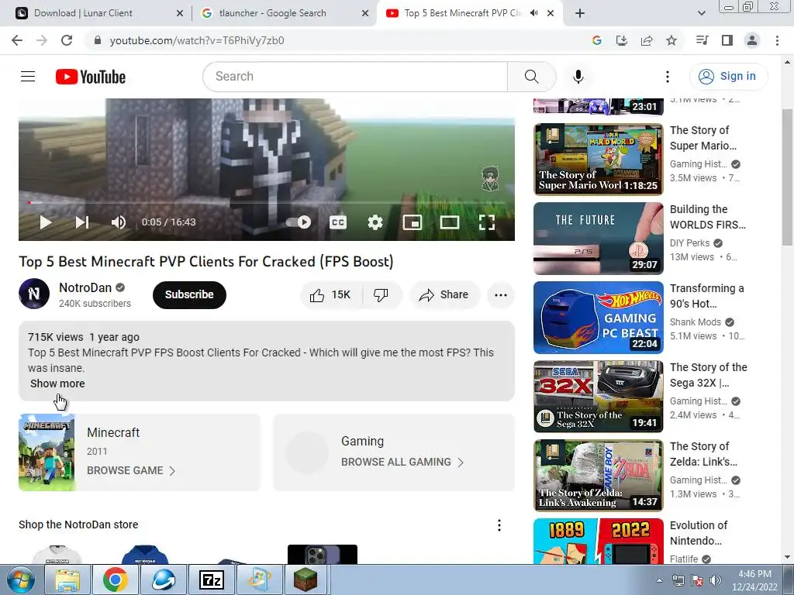Open the tab search dropdown arrow
This screenshot has width=794, height=595.
[701, 14]
